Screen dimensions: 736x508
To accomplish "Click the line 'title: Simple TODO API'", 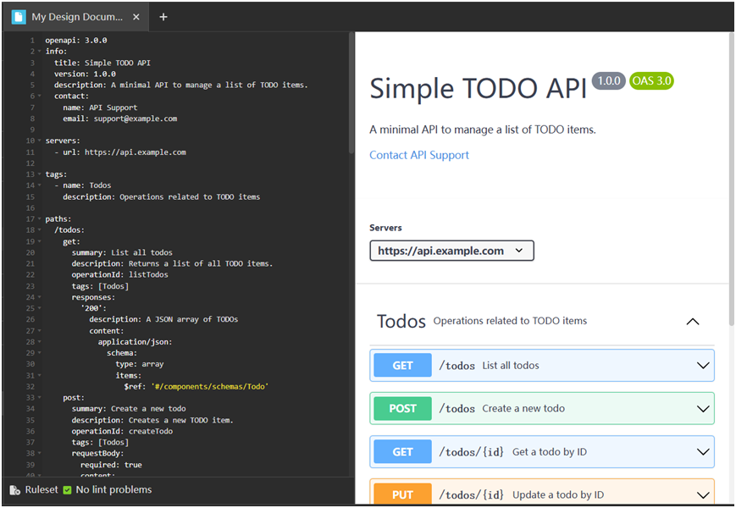I will tap(102, 63).
